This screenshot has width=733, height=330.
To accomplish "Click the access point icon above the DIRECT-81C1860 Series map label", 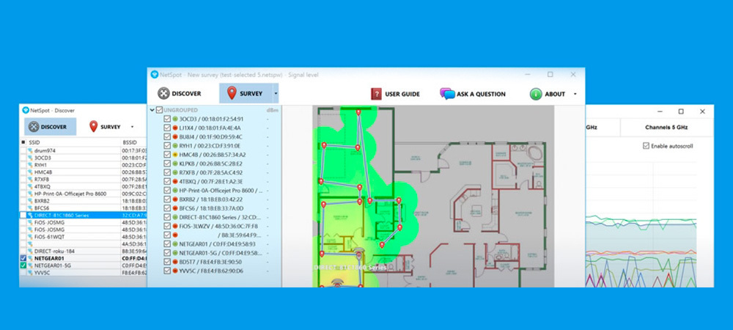I will (358, 255).
